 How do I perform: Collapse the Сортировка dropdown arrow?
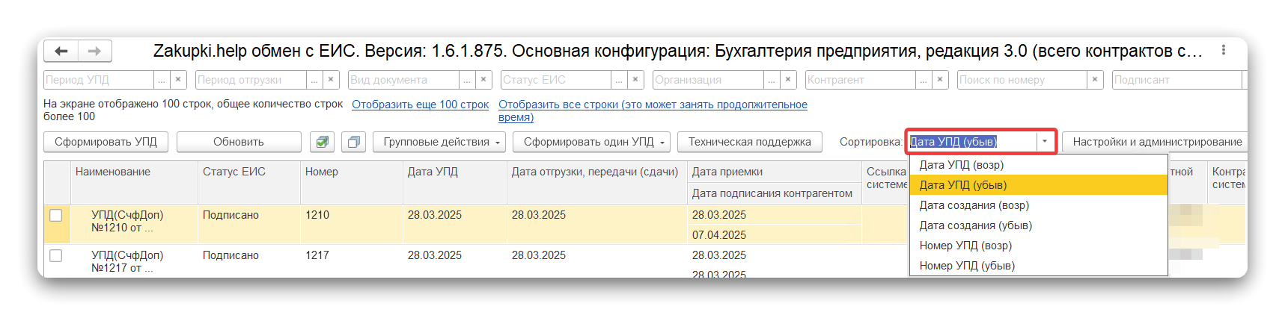pos(1045,142)
